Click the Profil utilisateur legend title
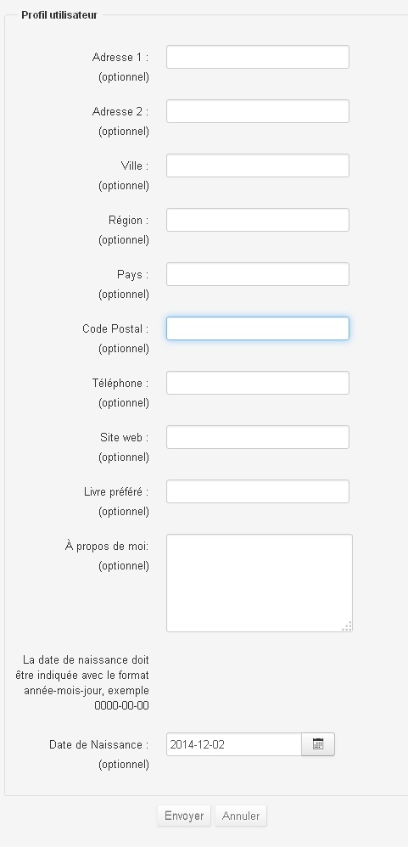Viewport: 408px width, 847px height. click(59, 15)
